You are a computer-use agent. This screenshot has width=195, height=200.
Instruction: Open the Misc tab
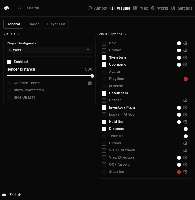click(141, 8)
